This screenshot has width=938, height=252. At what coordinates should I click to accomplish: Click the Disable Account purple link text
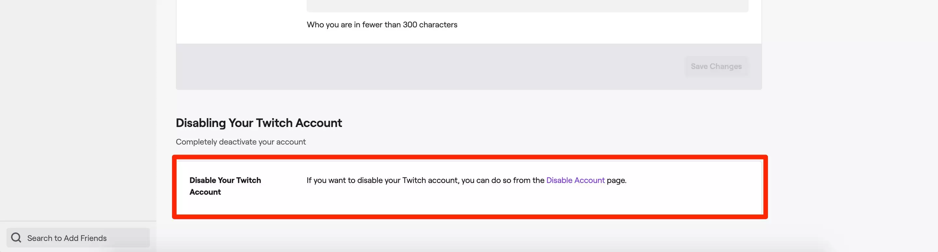pyautogui.click(x=575, y=180)
